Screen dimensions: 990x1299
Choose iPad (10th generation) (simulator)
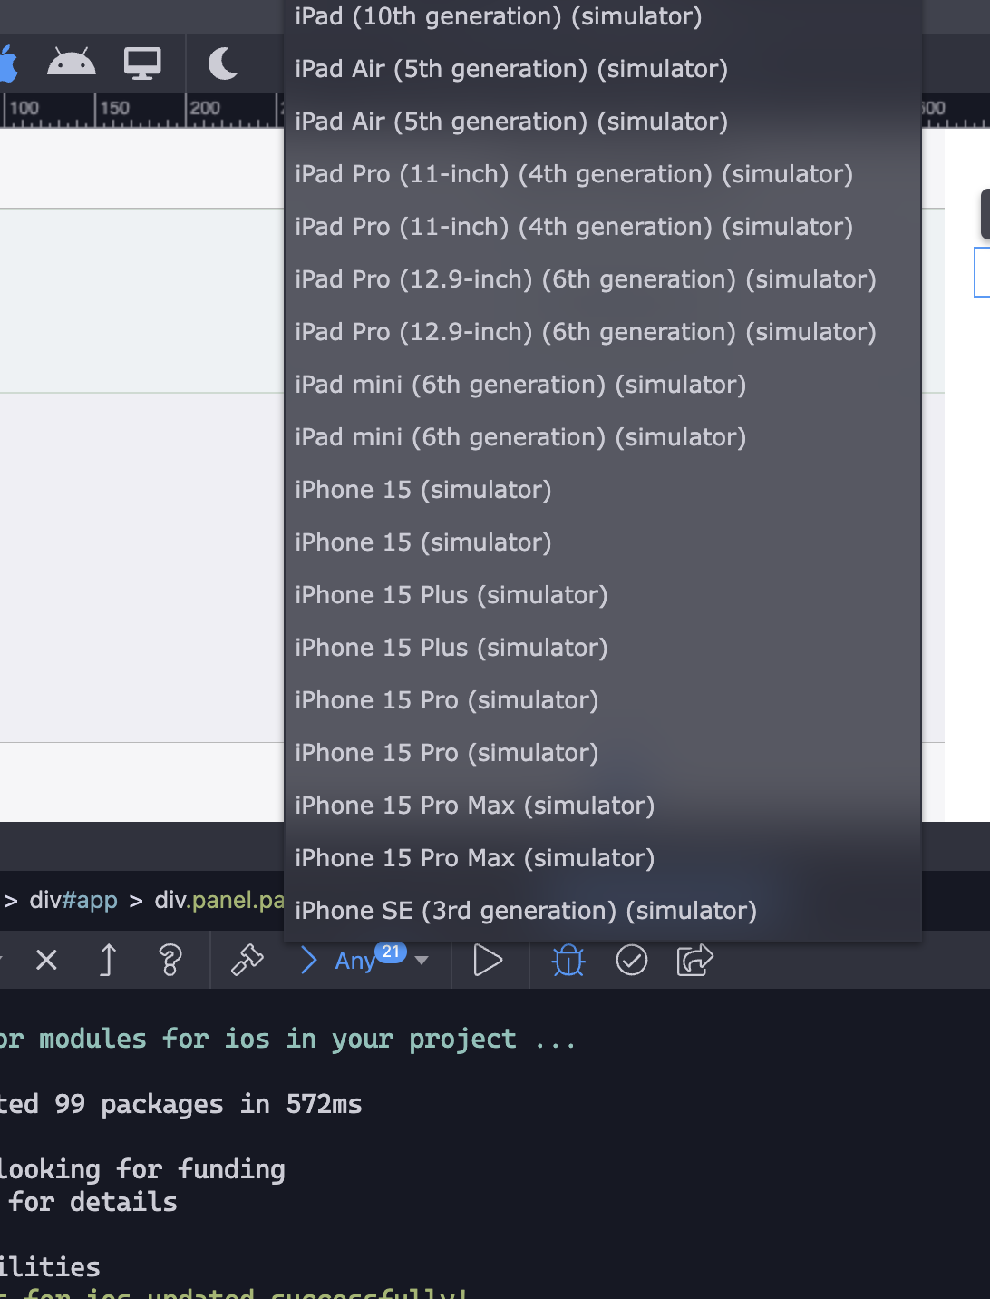[603, 16]
